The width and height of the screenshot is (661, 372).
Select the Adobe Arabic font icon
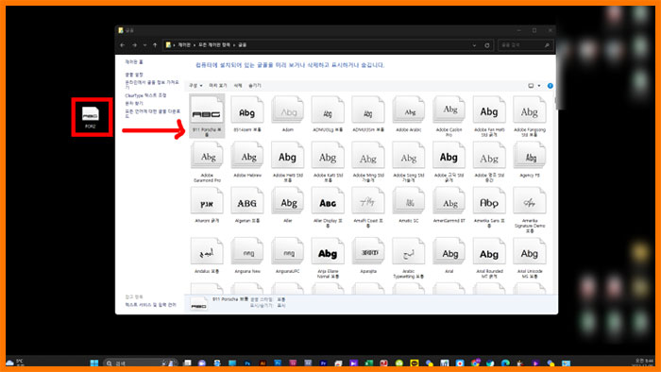pos(409,110)
